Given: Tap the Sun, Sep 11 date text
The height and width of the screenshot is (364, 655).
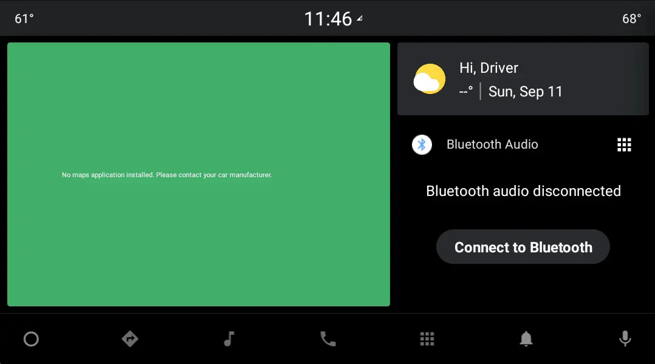Looking at the screenshot, I should 526,92.
